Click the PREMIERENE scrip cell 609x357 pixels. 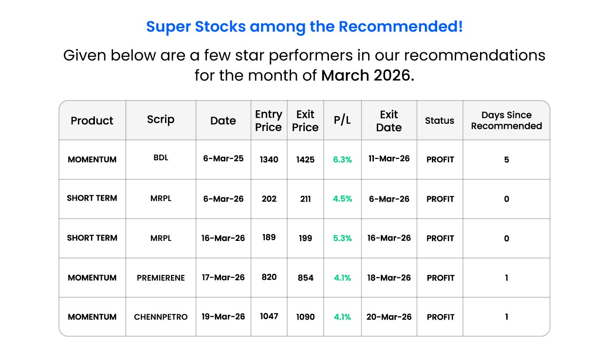(161, 278)
